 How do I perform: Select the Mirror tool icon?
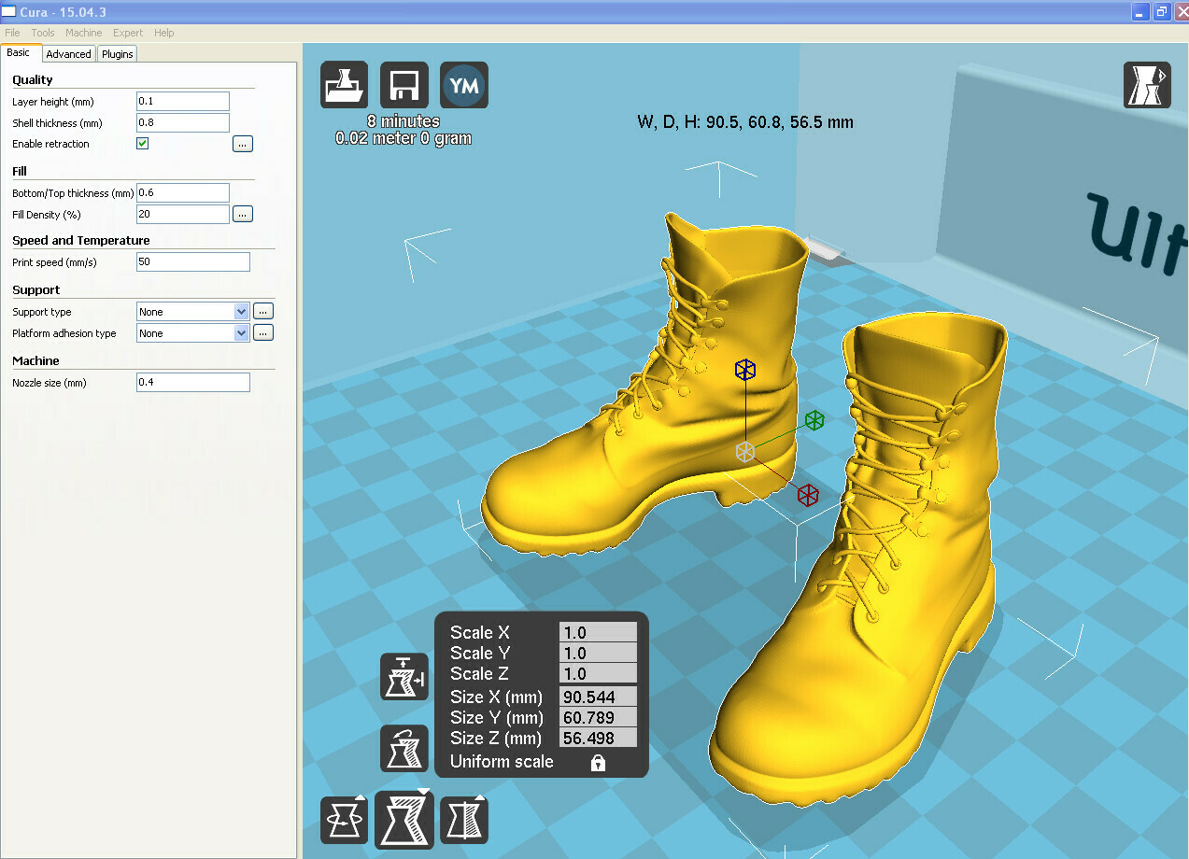click(x=464, y=820)
